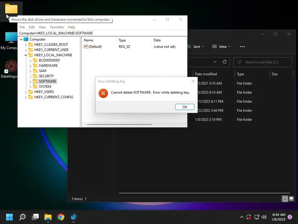Expand HKEY_USERS in the tree
Viewport: 298px width, 224px height.
coord(26,92)
